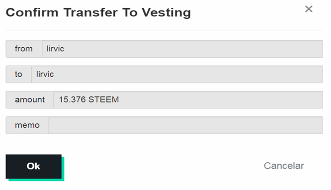Click the 'from' label
This screenshot has height=190, width=331.
tap(24, 49)
